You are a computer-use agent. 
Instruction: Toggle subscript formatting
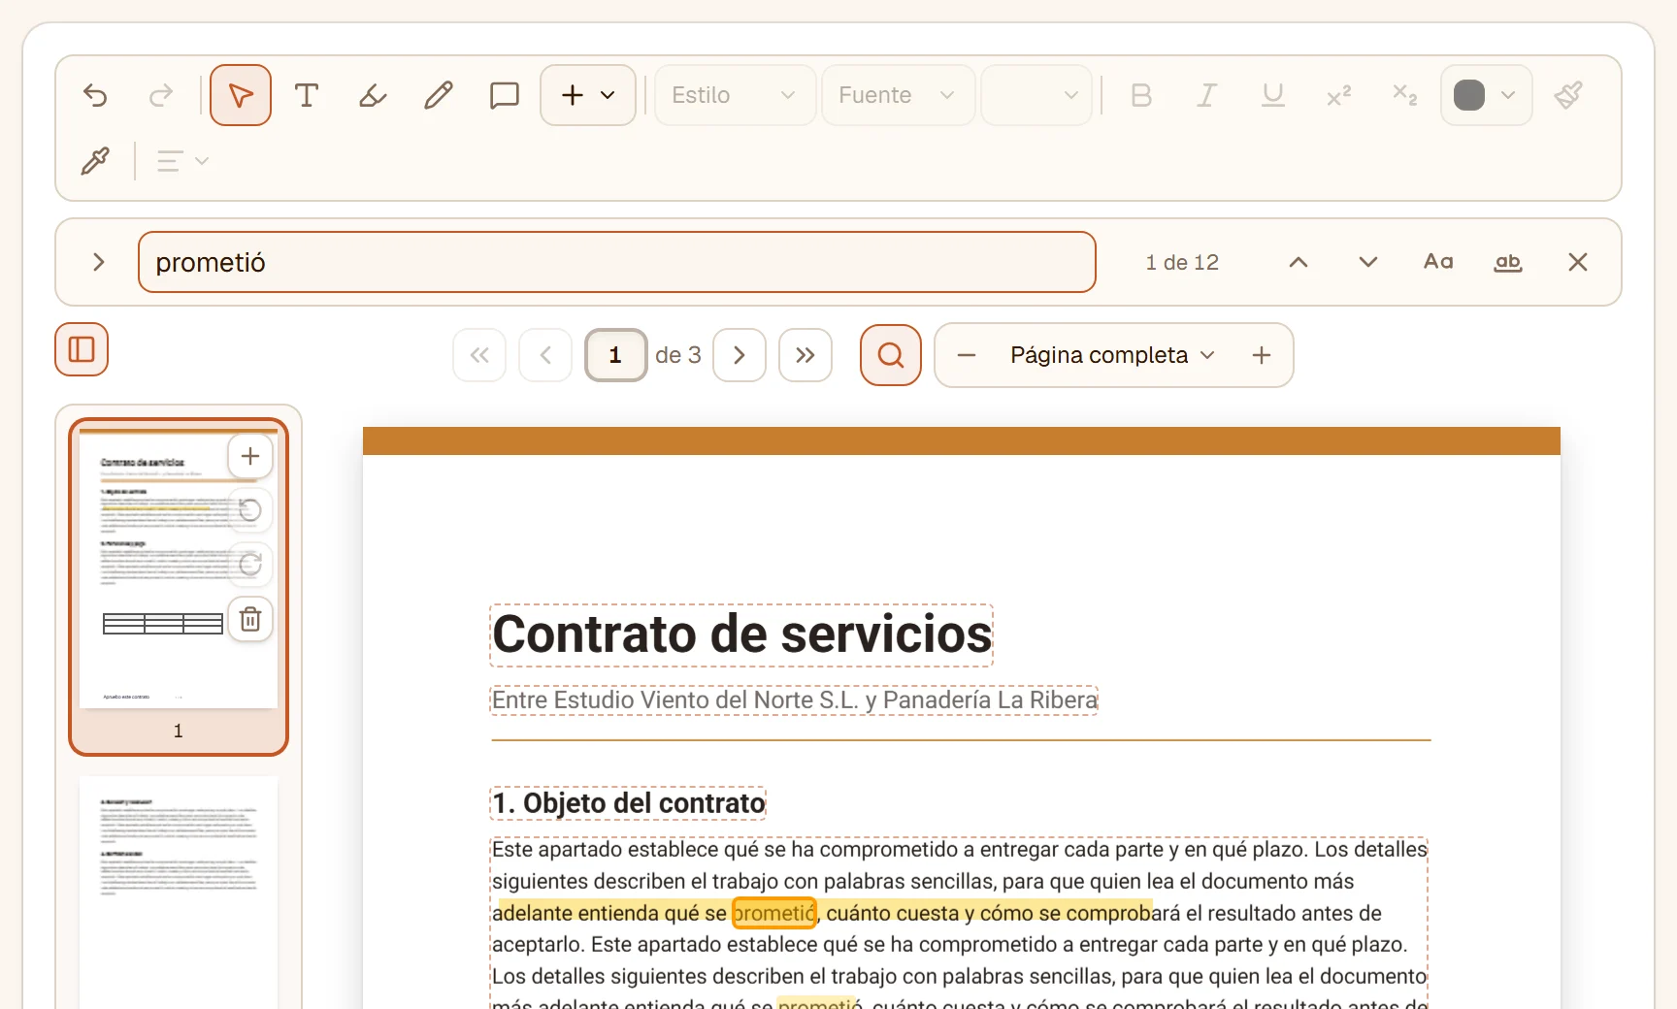pyautogui.click(x=1405, y=95)
